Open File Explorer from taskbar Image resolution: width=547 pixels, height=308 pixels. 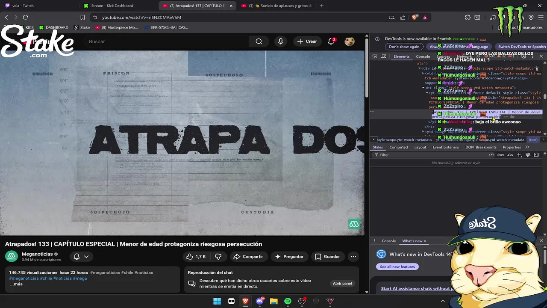click(273, 301)
